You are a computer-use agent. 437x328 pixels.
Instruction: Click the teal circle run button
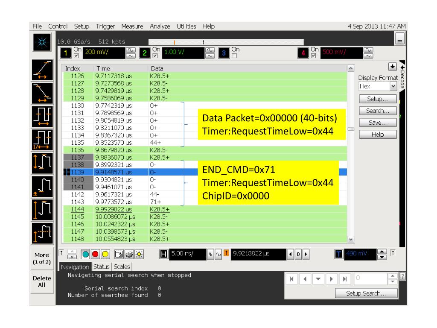pos(85,254)
